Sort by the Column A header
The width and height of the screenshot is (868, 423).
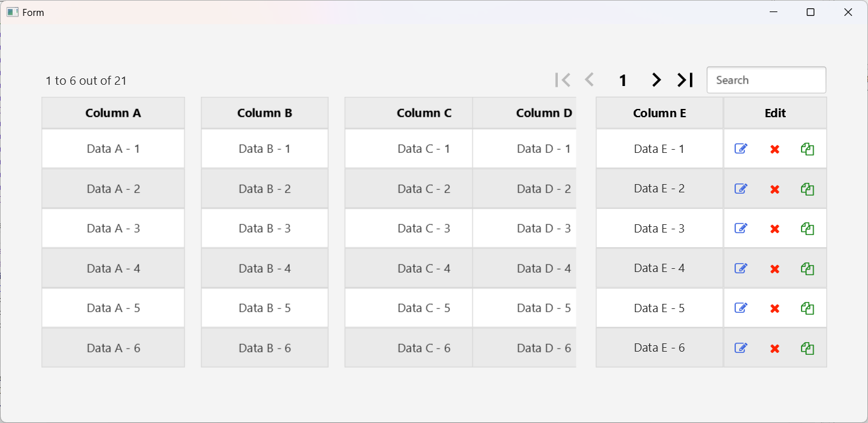coord(113,113)
